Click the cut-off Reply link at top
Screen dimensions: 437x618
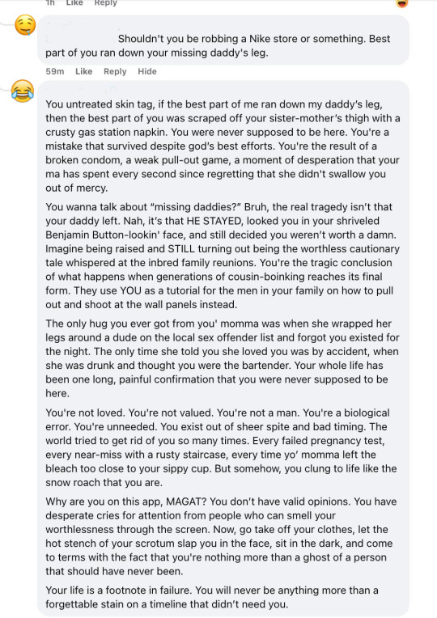click(106, 2)
